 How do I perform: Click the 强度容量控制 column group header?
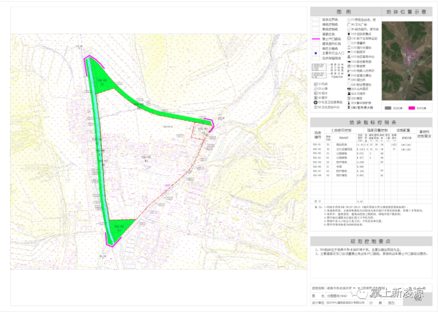point(377,130)
